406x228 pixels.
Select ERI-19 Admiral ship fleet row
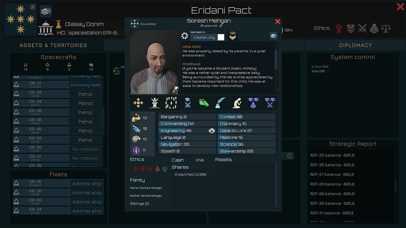click(58, 183)
